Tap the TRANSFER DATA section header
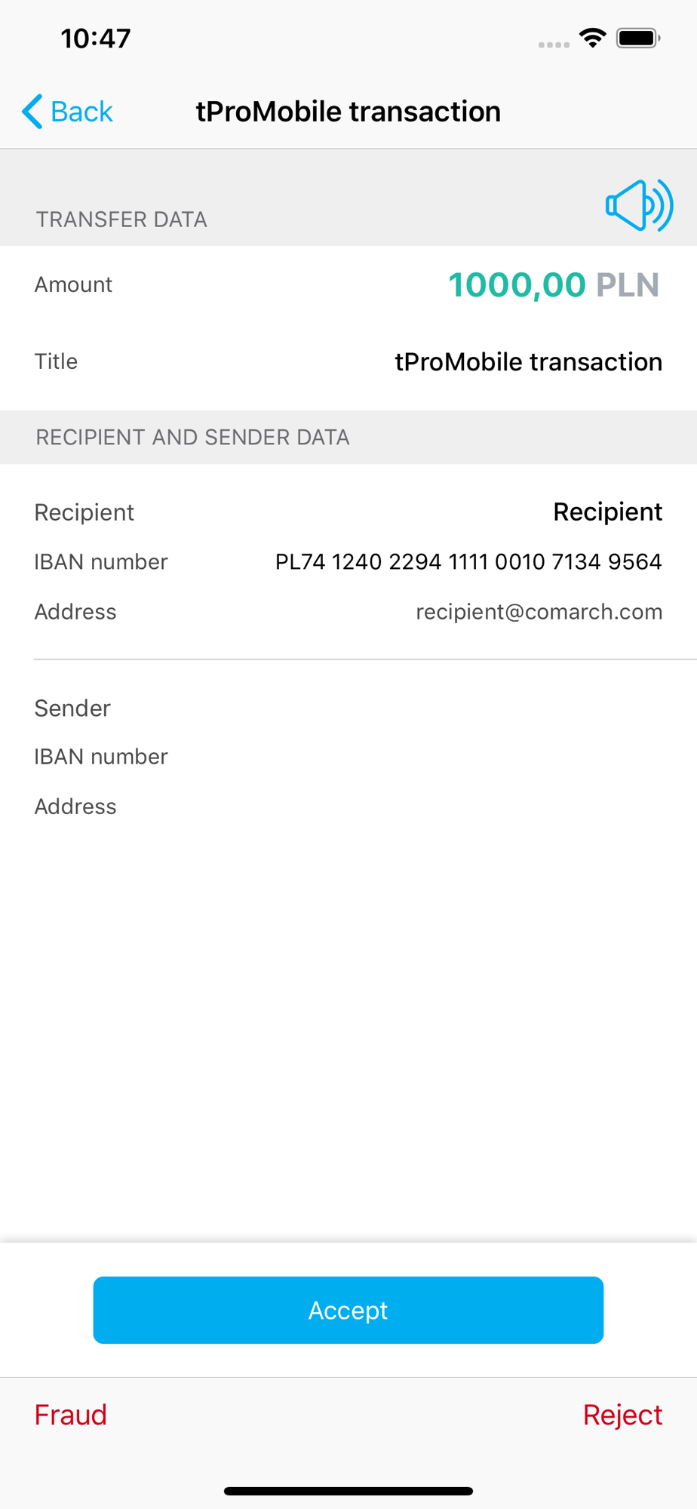 (x=121, y=220)
